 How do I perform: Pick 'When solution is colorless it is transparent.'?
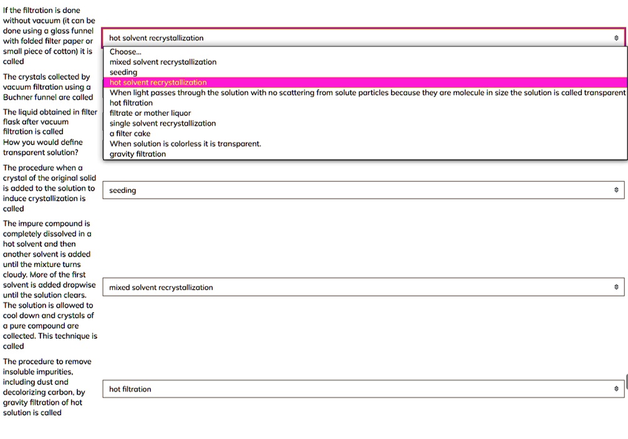click(365, 144)
